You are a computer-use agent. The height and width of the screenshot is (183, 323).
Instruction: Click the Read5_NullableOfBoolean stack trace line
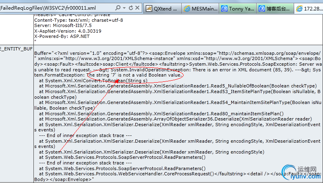(x=178, y=86)
